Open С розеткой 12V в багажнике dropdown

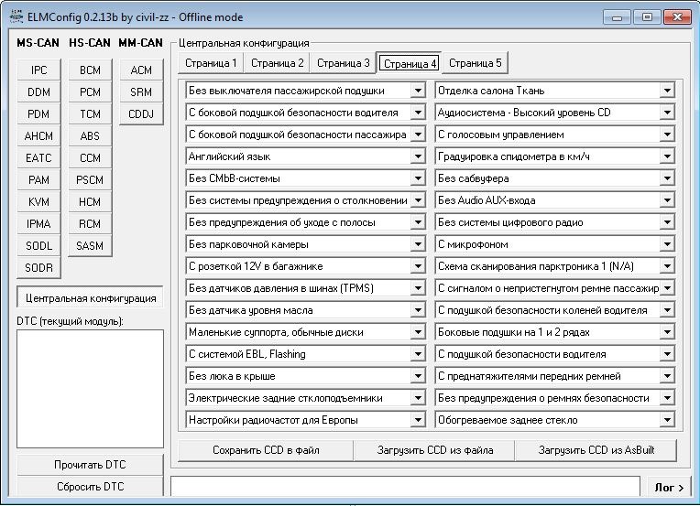click(305, 266)
